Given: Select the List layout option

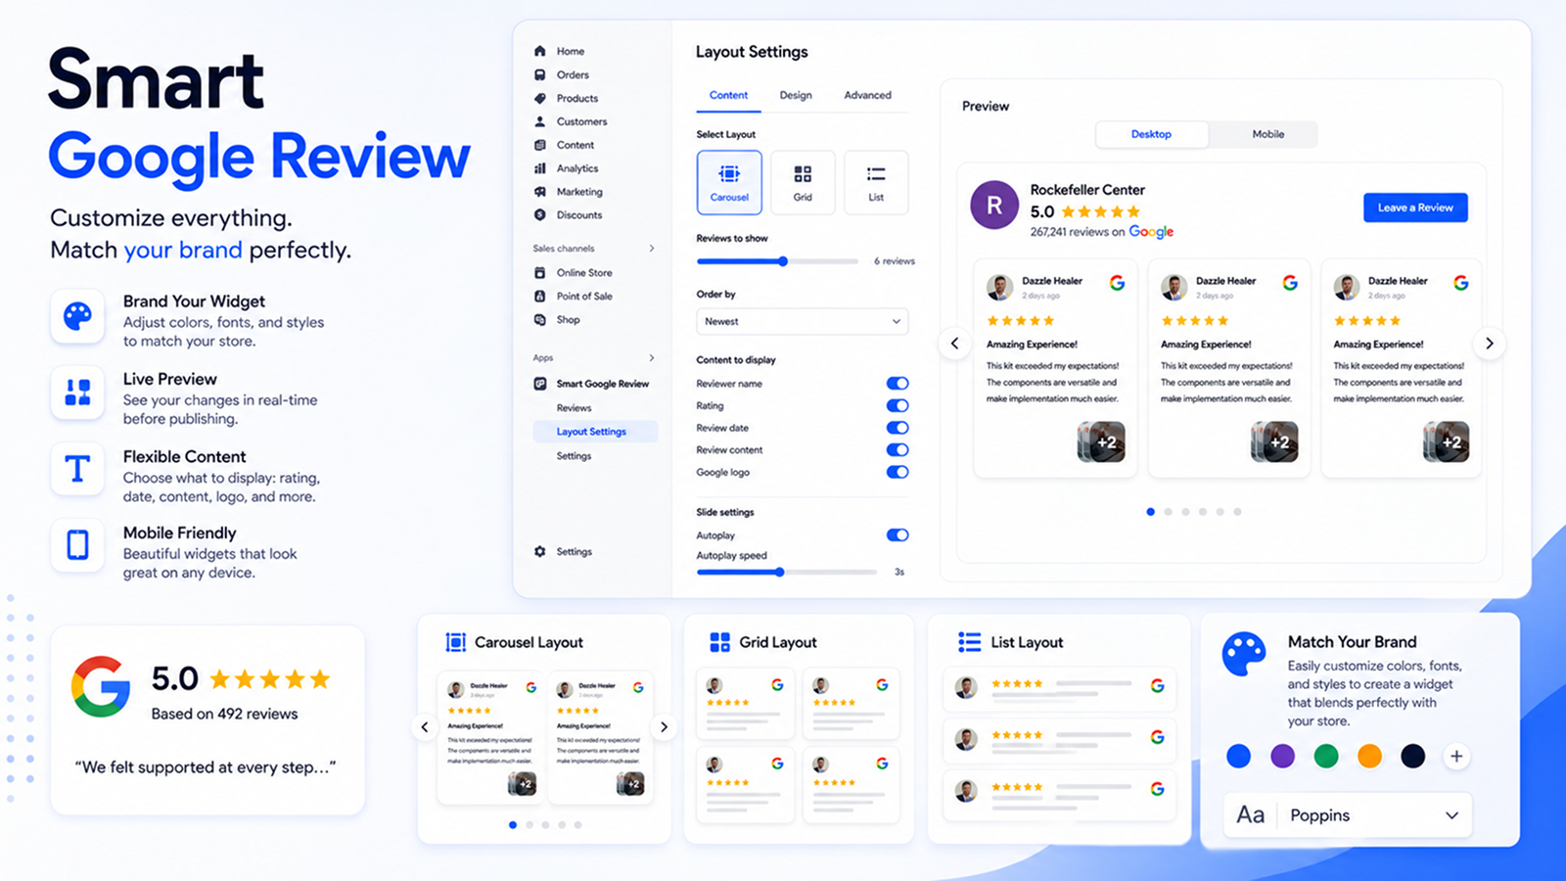Looking at the screenshot, I should 876,182.
